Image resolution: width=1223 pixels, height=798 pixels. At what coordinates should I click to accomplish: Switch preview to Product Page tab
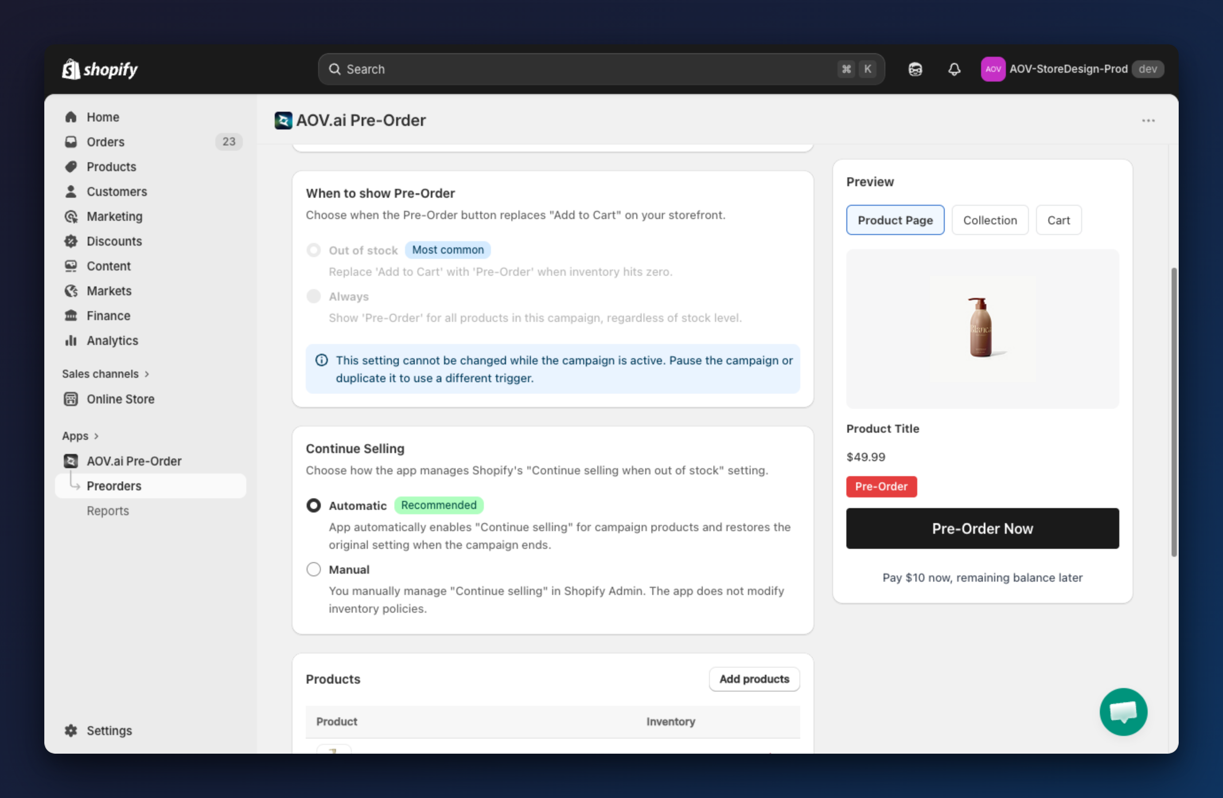click(895, 220)
